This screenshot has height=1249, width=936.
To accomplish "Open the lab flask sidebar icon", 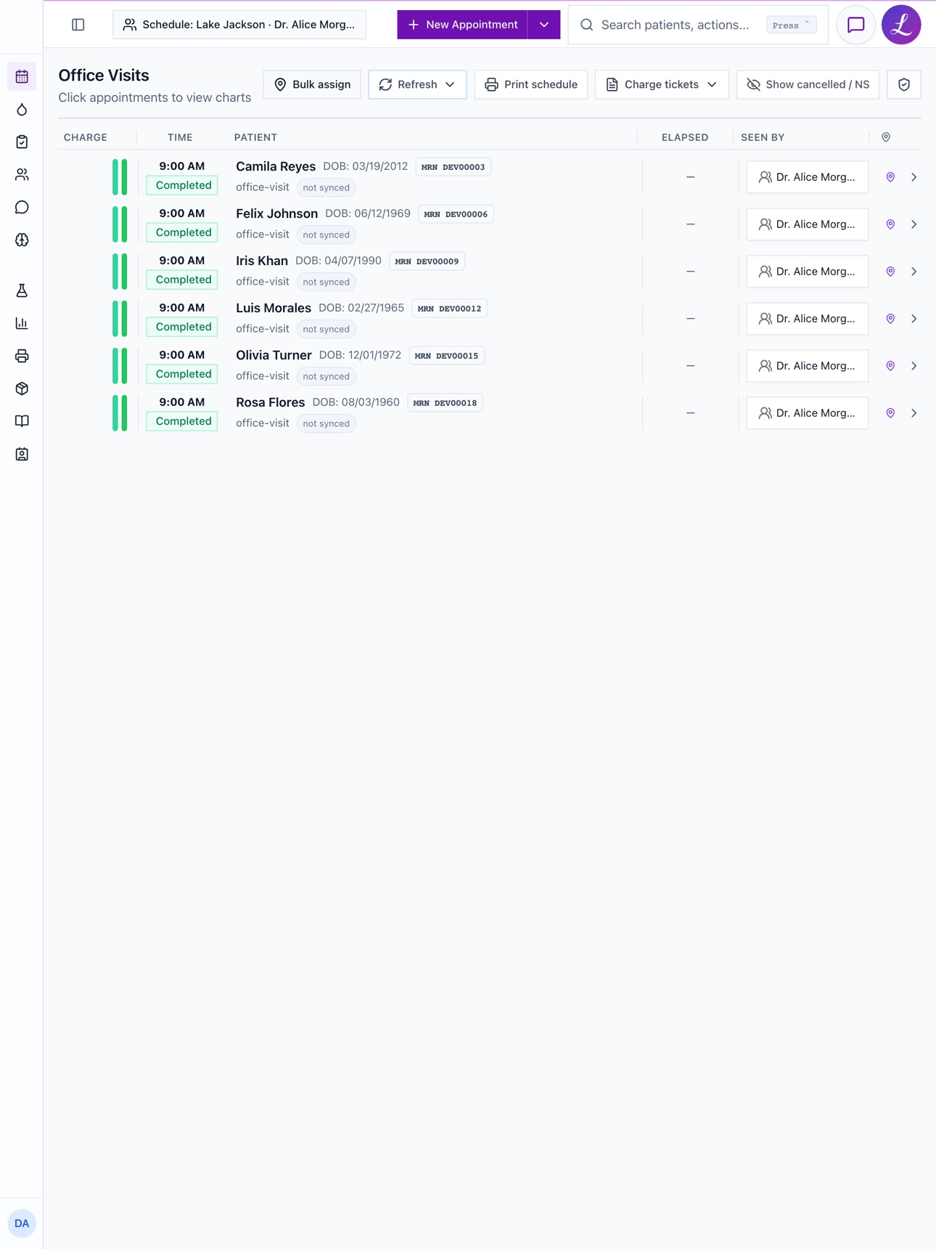I will [22, 290].
